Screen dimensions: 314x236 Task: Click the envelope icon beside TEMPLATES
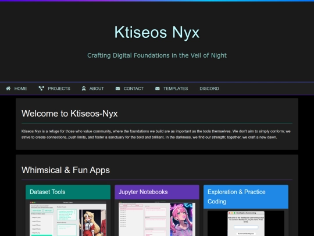[158, 89]
